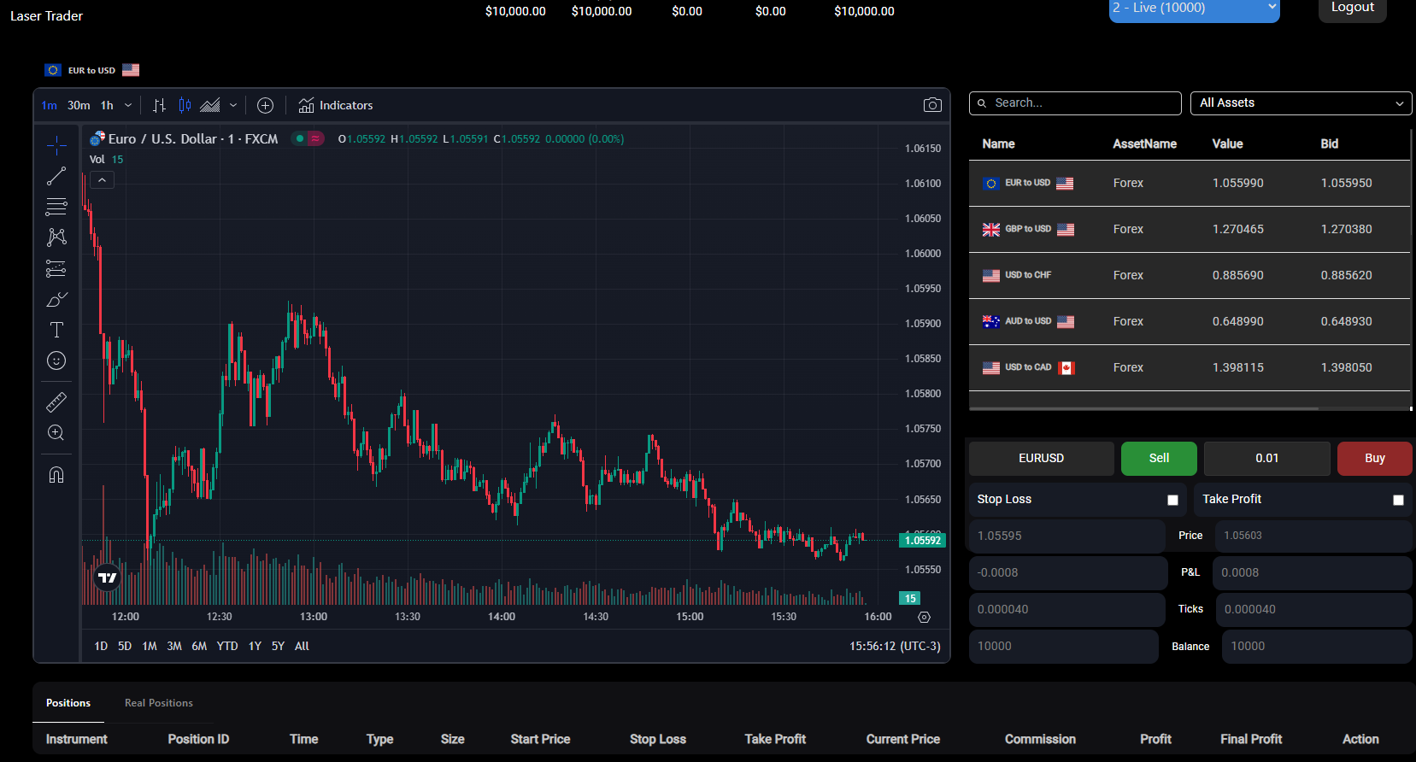
Task: Select the 1m timeframe
Action: pyautogui.click(x=50, y=105)
